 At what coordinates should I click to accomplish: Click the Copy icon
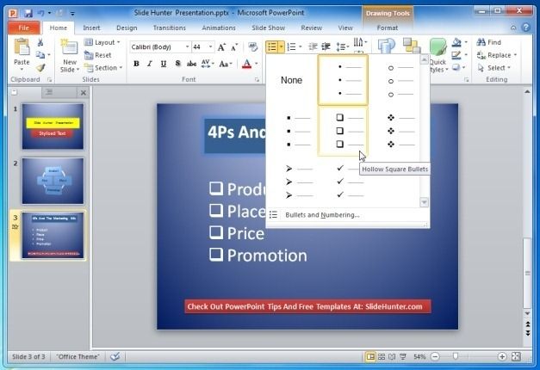[40, 55]
